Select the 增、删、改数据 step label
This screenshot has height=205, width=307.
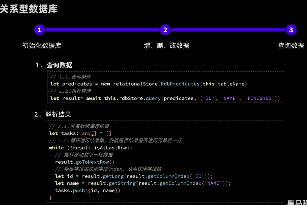click(166, 46)
